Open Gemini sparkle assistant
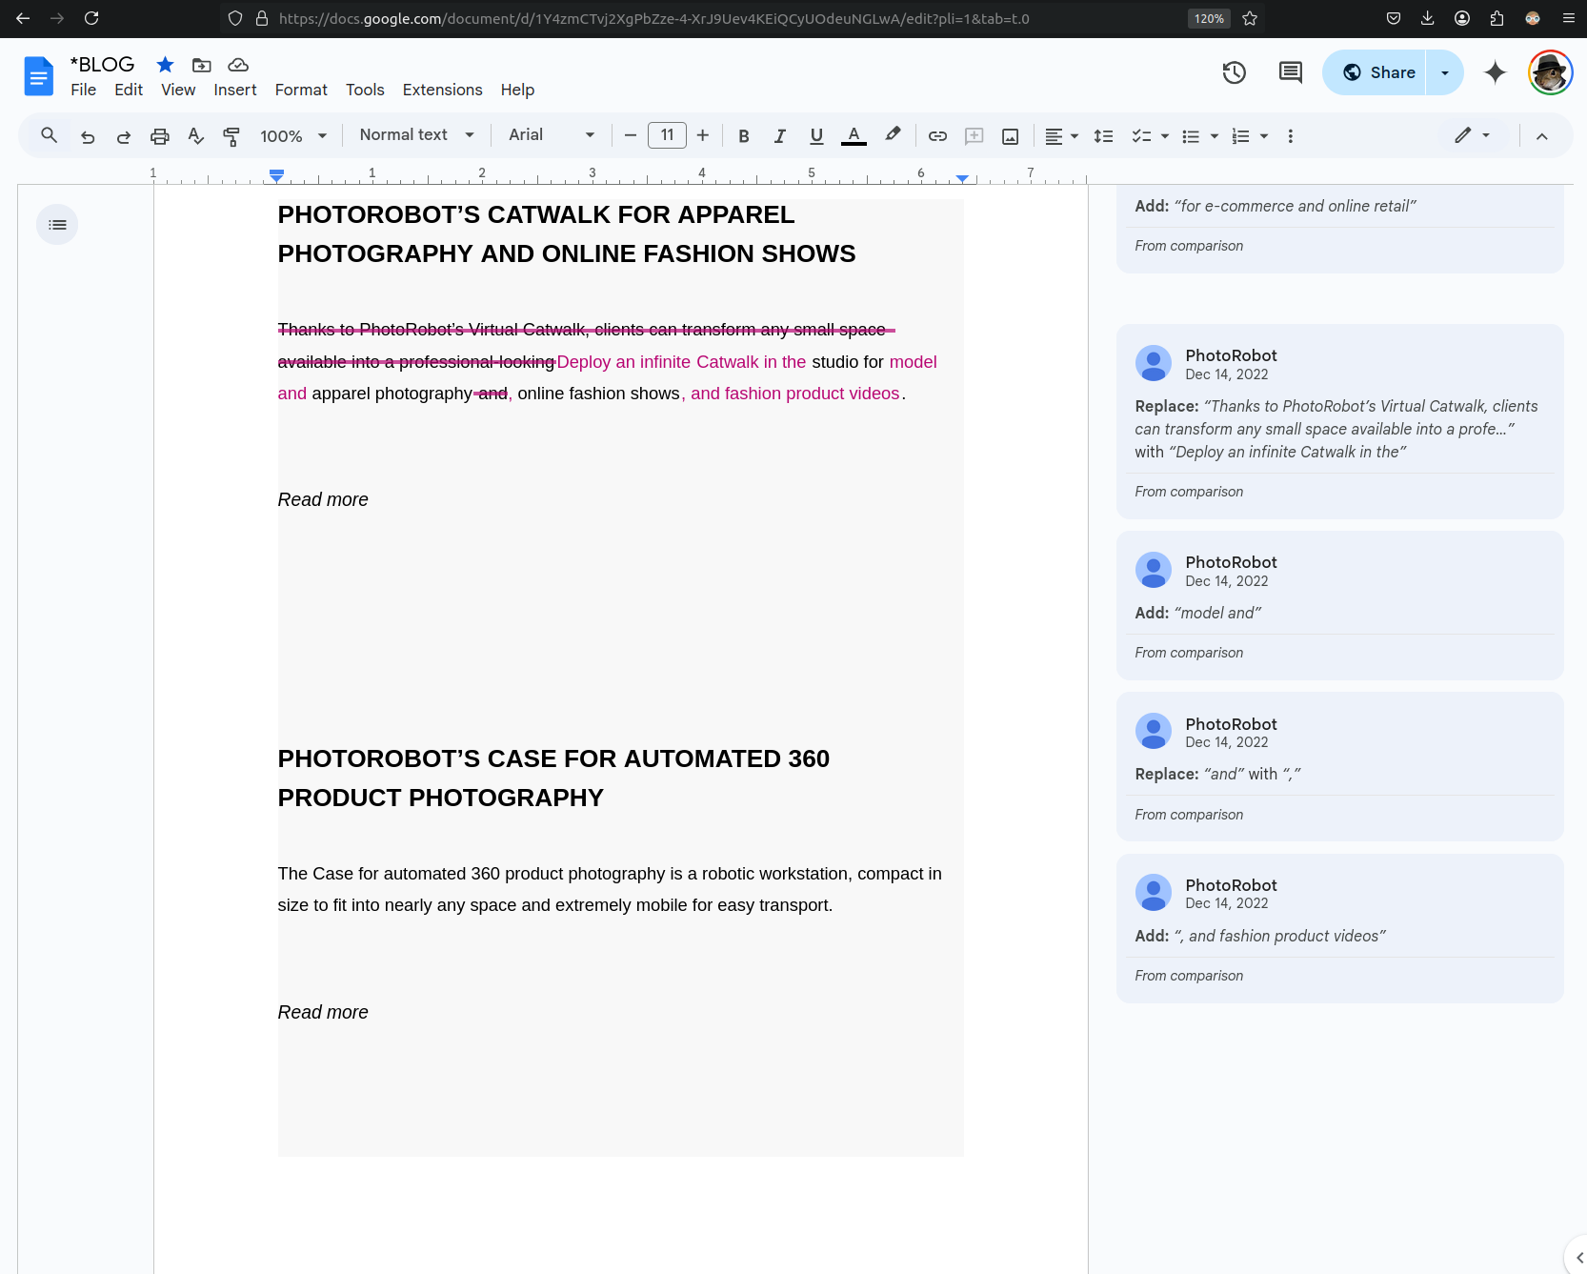Screen dimensions: 1587x1274 (1496, 72)
